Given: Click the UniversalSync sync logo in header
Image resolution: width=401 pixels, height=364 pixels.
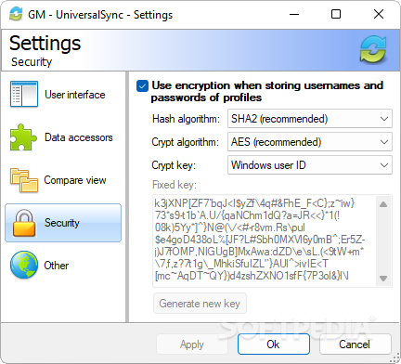Looking at the screenshot, I should (x=373, y=49).
